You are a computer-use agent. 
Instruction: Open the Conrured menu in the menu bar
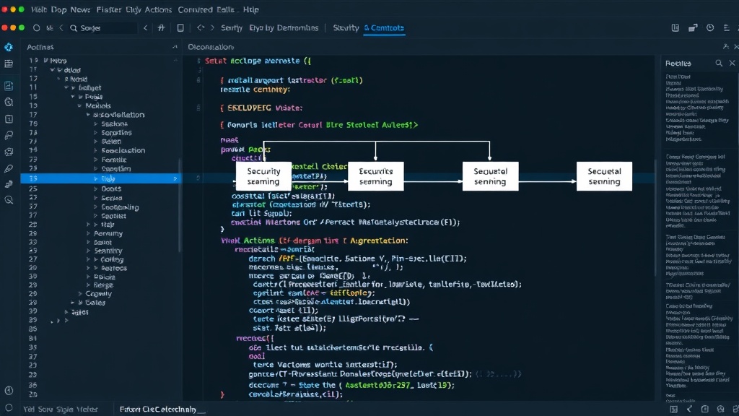(195, 9)
